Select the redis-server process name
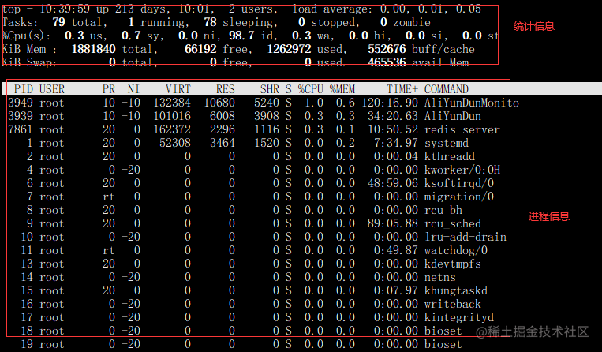Image resolution: width=602 pixels, height=352 pixels. click(462, 129)
